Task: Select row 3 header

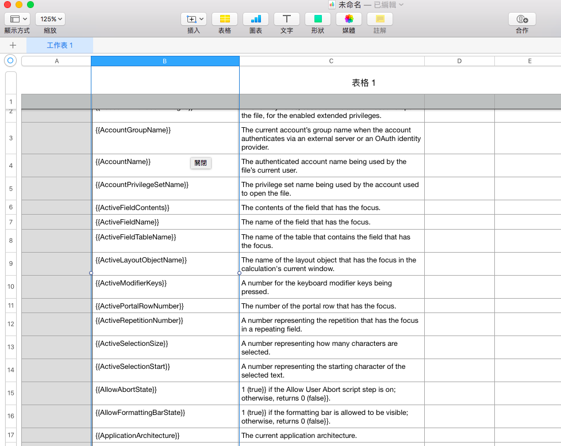Action: pos(11,138)
